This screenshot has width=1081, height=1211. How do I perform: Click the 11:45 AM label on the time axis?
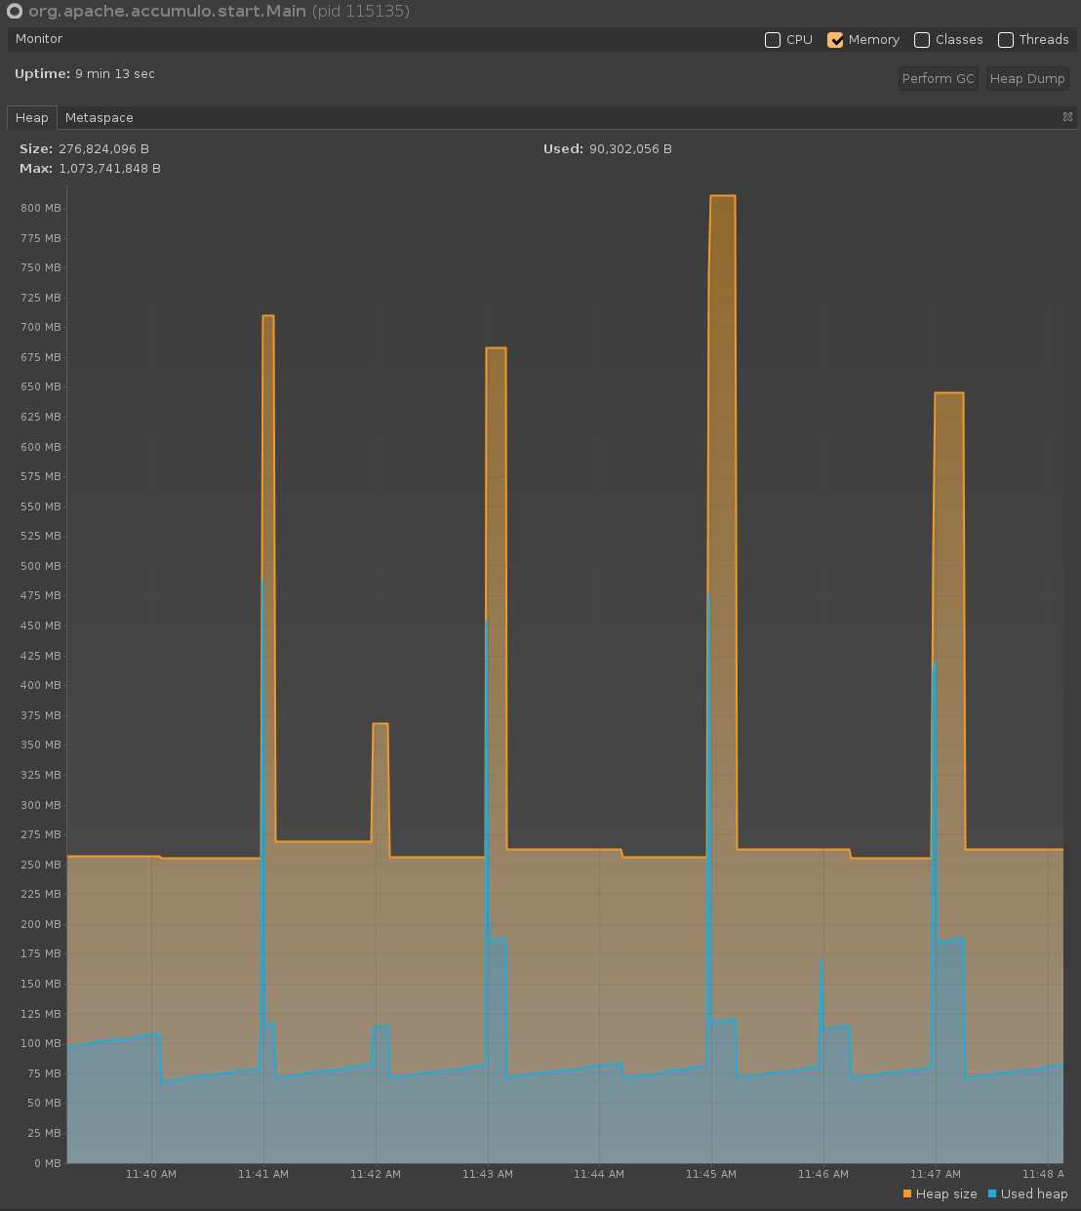(x=710, y=1174)
